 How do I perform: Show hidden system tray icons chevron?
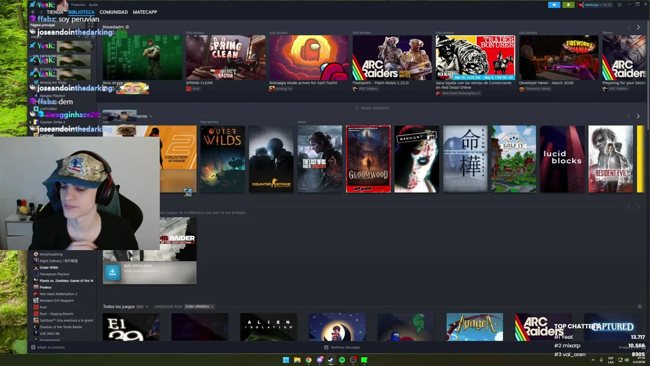point(593,360)
